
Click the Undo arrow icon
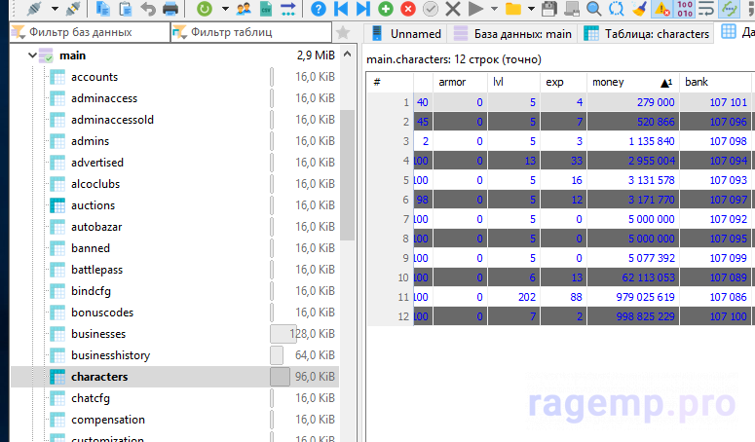(x=148, y=9)
